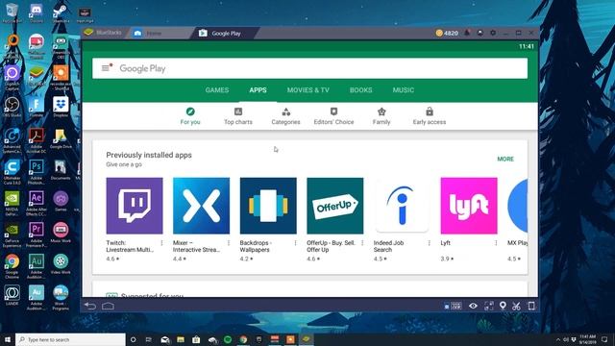Open the Windows notification center

604,339
